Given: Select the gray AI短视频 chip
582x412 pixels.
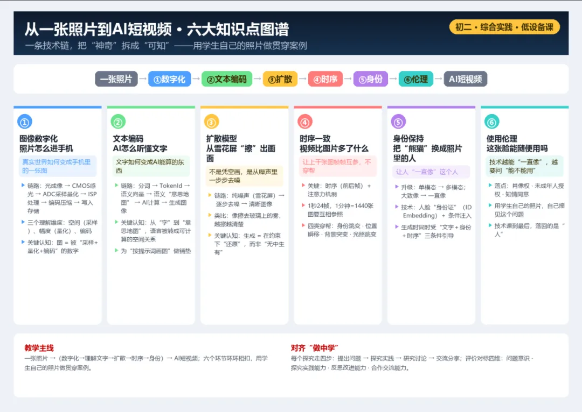Looking at the screenshot, I should point(466,79).
